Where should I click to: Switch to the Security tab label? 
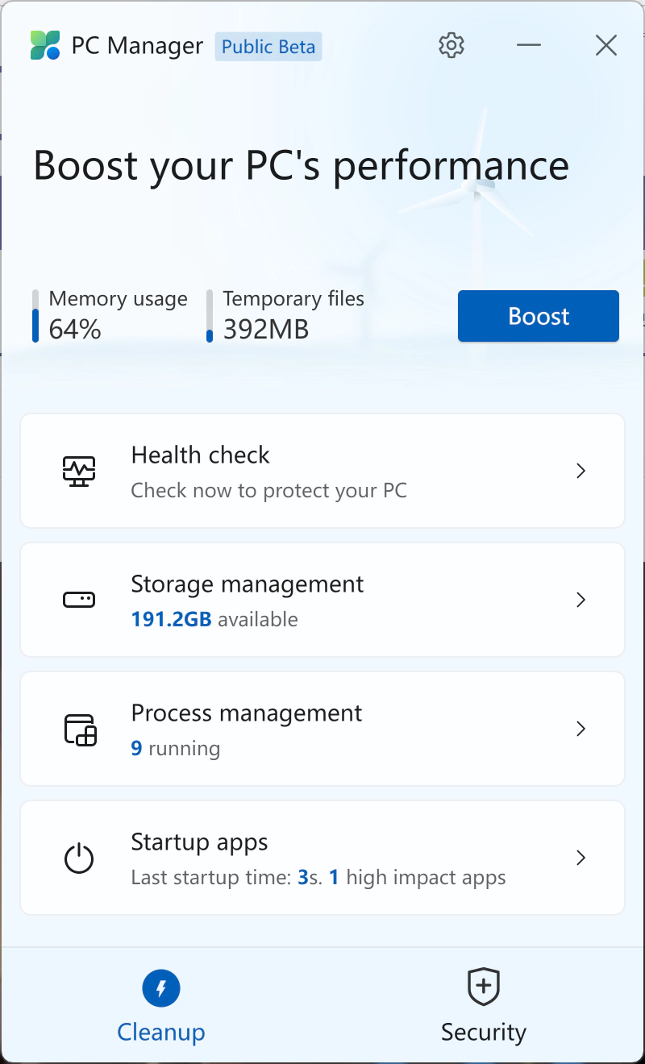pyautogui.click(x=484, y=1032)
